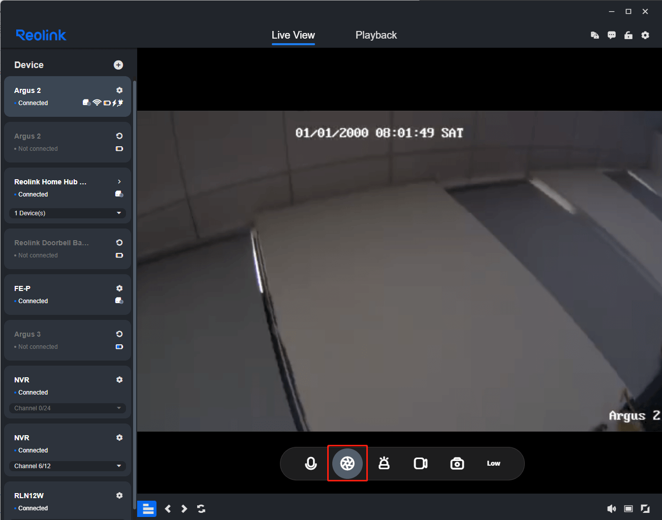Add a new device with plus icon
This screenshot has width=662, height=520.
pos(118,65)
